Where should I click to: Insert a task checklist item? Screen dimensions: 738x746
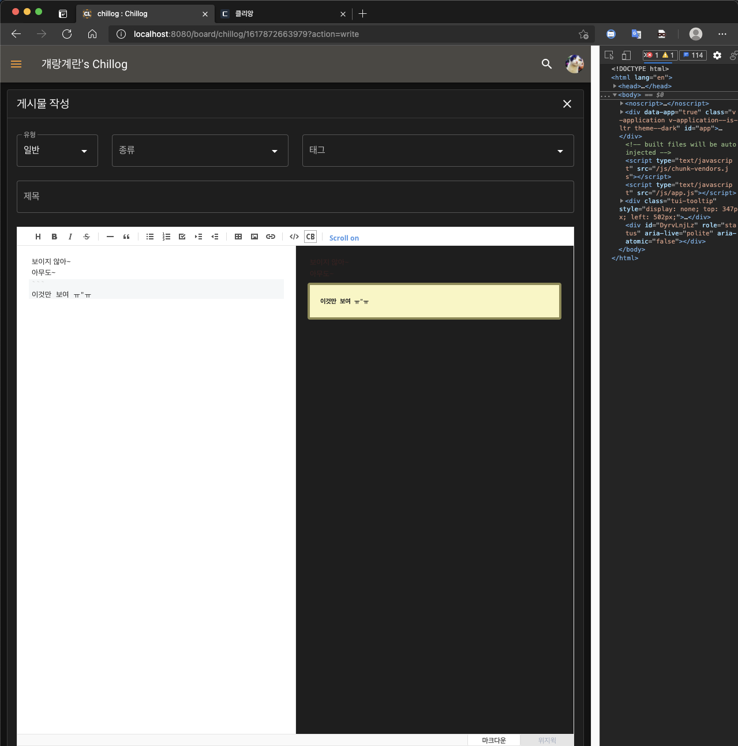[x=182, y=237]
